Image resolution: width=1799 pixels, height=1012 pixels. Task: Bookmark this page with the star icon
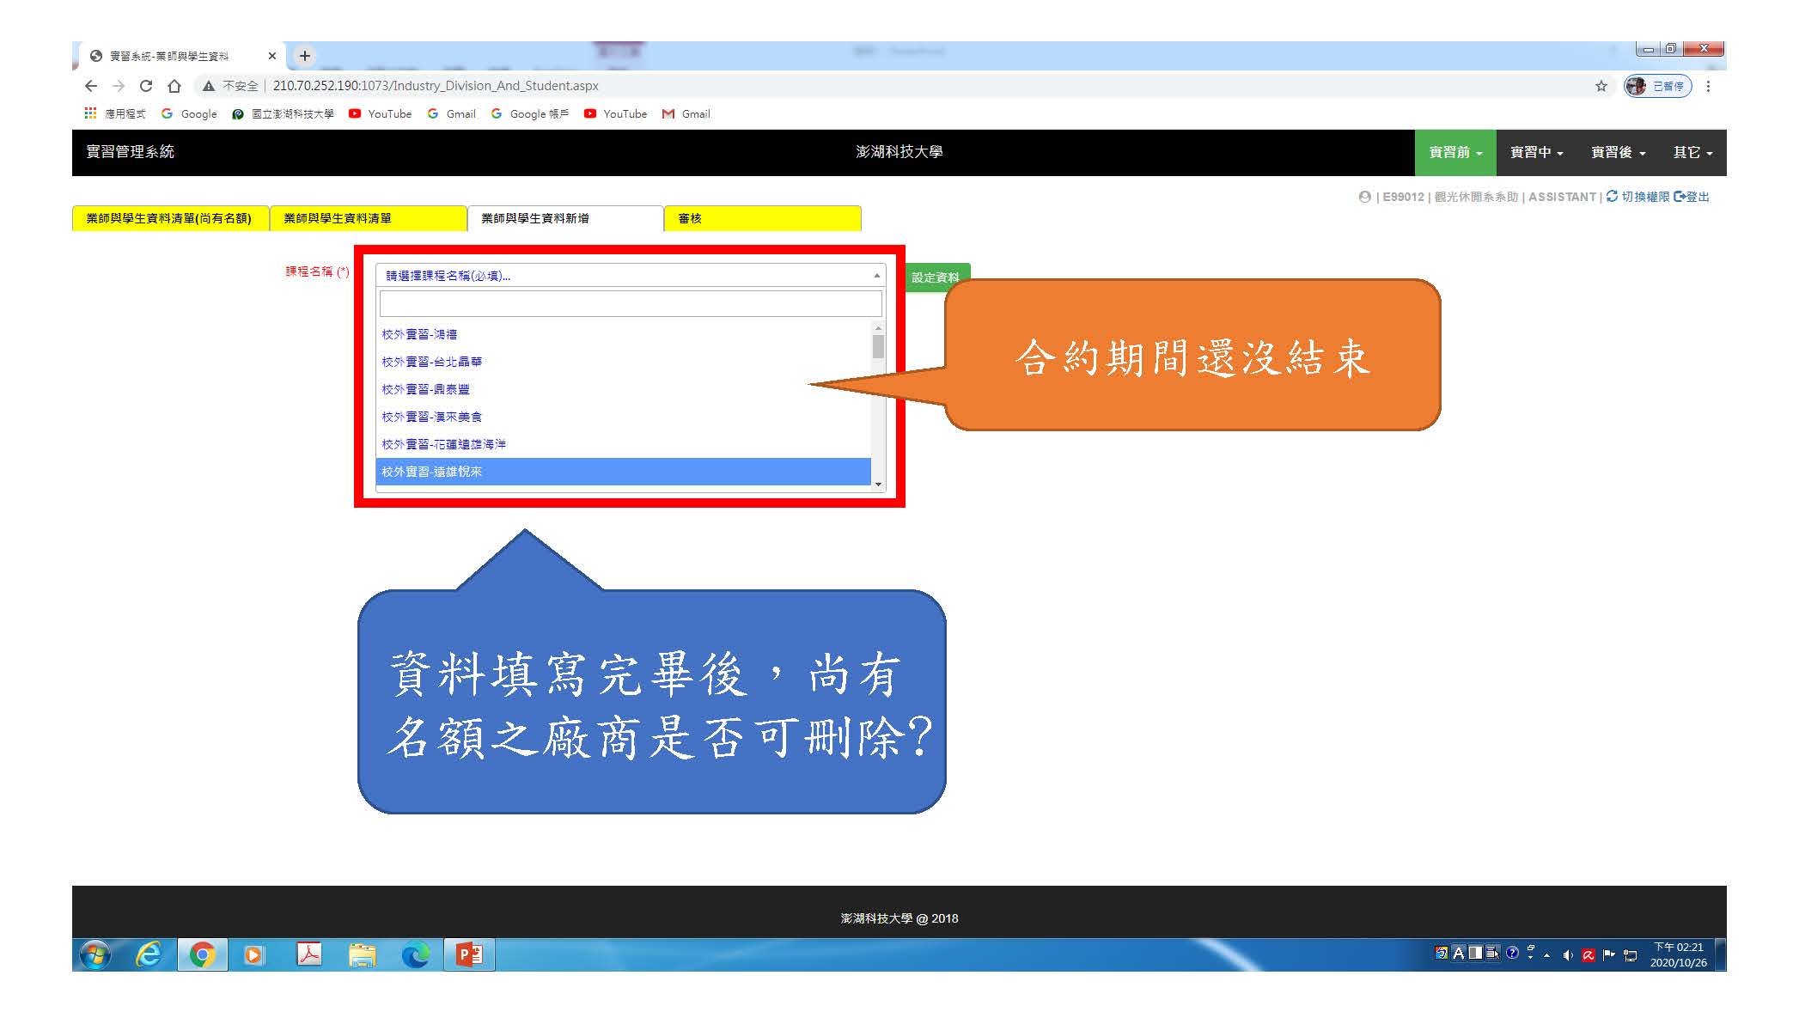(1601, 86)
